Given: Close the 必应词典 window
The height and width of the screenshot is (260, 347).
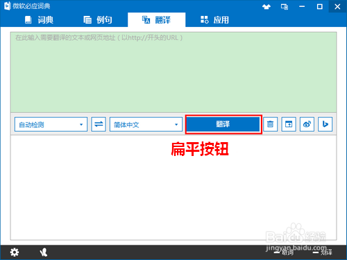Looking at the screenshot, I should point(337,6).
